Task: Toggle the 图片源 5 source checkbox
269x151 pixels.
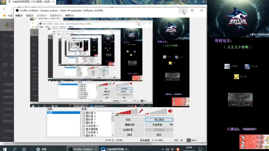Action: click(84, 136)
